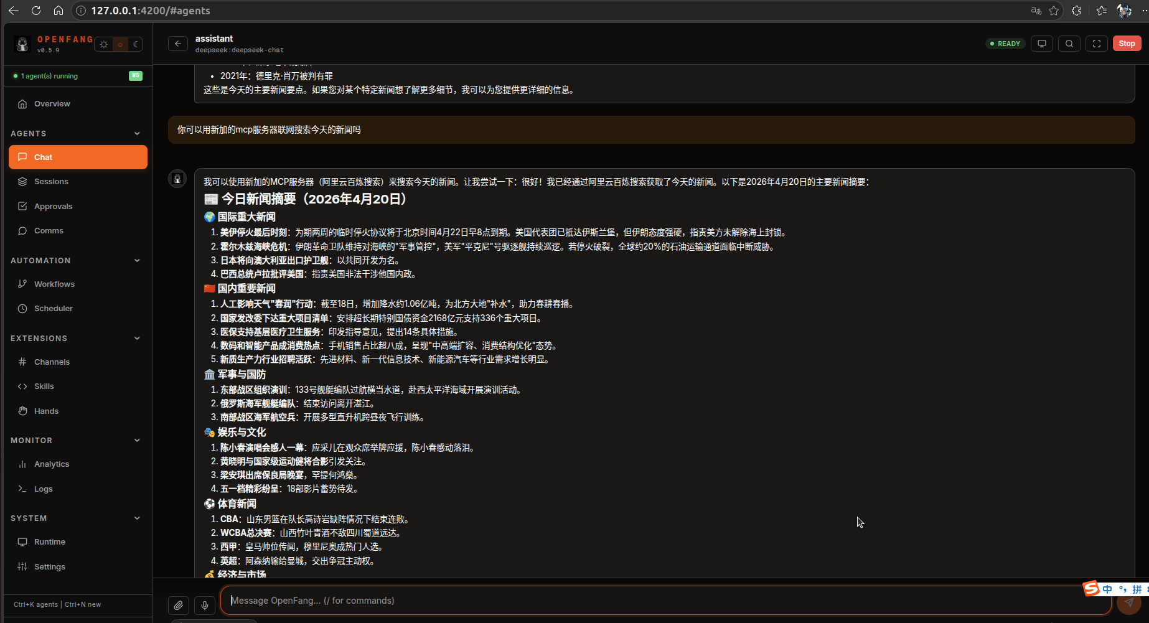This screenshot has width=1149, height=623.
Task: Click the browser home icon
Action: (59, 11)
